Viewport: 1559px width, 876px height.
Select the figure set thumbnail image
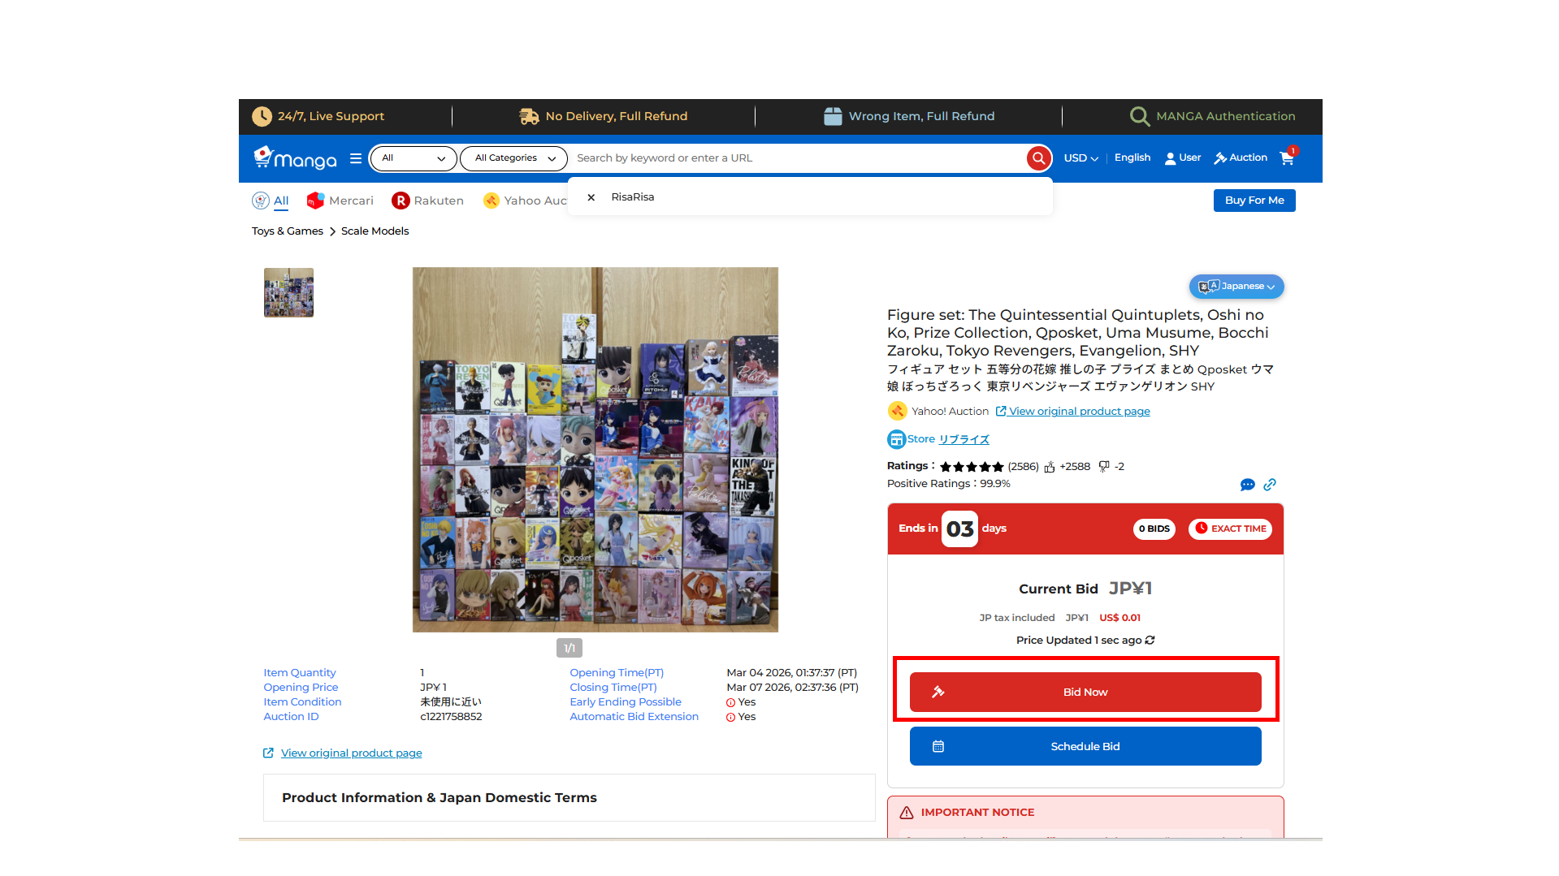pos(288,292)
